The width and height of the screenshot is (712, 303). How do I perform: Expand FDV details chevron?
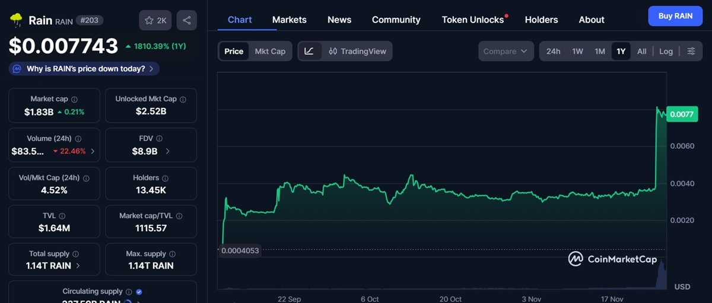point(167,151)
